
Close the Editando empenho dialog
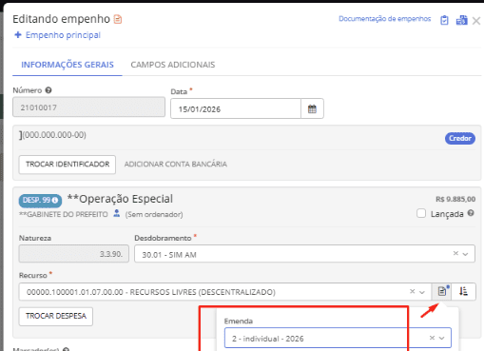tap(476, 21)
